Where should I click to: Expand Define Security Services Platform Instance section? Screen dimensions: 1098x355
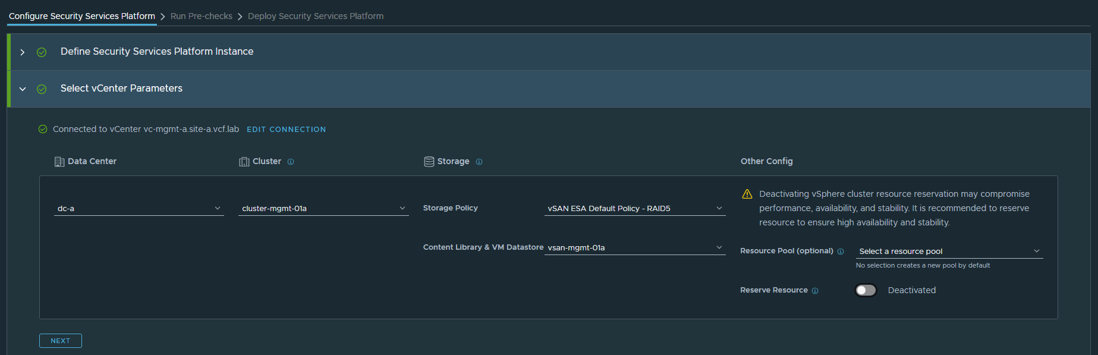[x=23, y=52]
